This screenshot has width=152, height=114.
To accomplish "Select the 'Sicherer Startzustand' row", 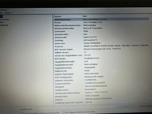I will click(x=101, y=74).
